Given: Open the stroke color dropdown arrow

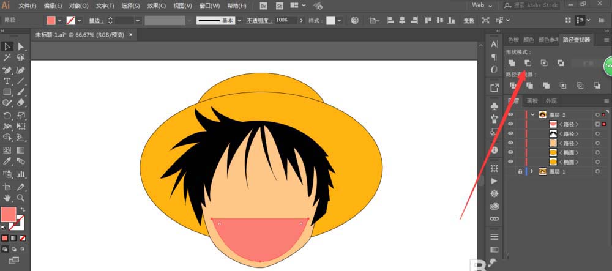Looking at the screenshot, I should pos(80,20).
